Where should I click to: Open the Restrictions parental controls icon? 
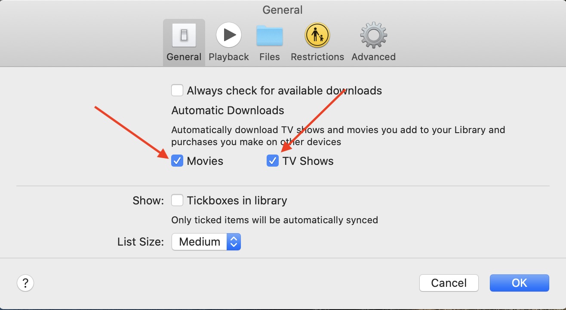point(317,35)
